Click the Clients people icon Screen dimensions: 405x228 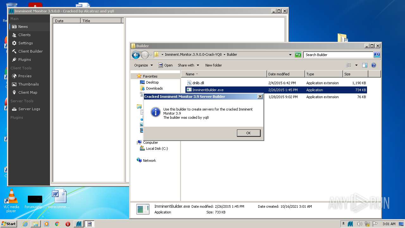tap(14, 35)
